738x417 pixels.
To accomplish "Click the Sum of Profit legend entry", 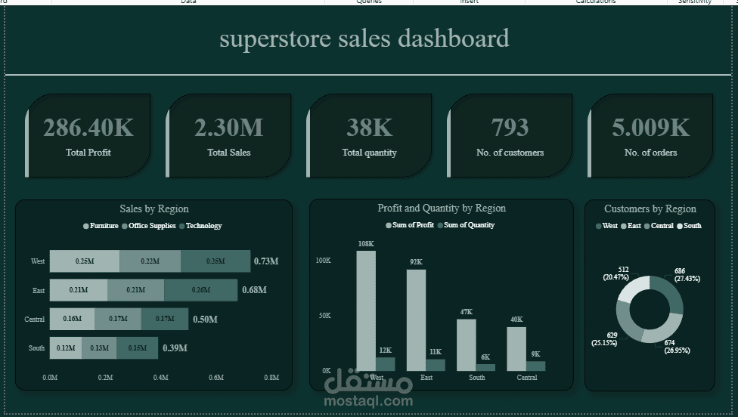I will click(x=410, y=225).
